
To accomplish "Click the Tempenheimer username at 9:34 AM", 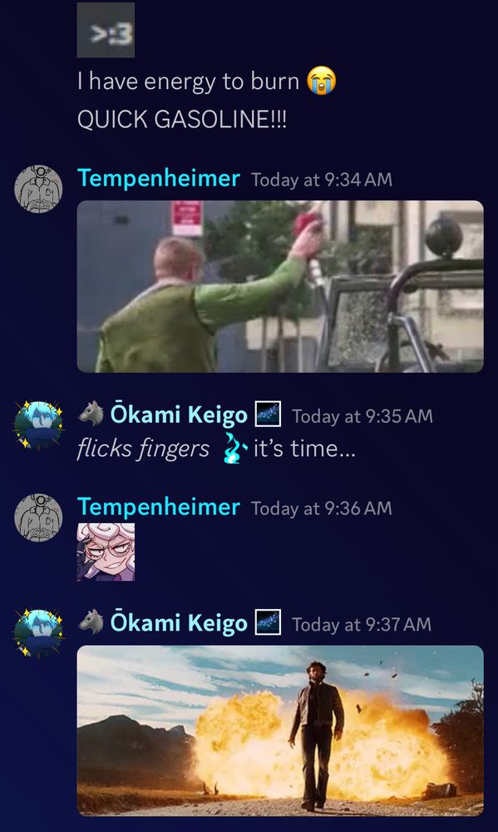I will (159, 178).
